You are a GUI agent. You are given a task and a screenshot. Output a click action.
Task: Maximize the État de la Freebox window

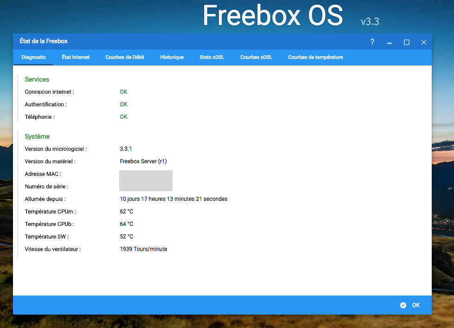[407, 42]
